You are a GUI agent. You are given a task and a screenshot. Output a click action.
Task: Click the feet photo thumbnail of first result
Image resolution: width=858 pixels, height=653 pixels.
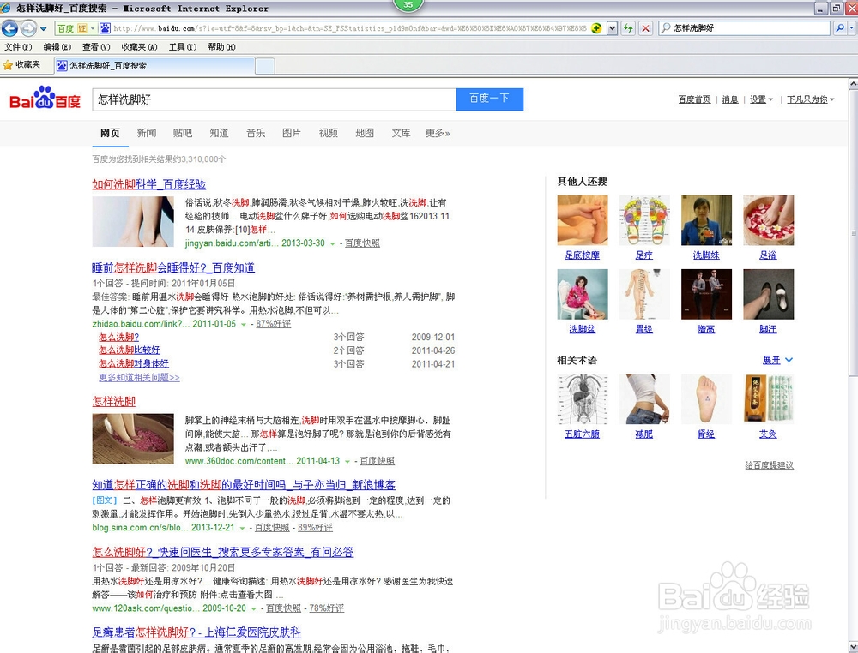click(x=133, y=222)
